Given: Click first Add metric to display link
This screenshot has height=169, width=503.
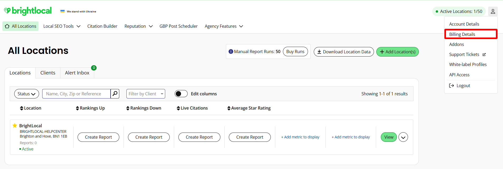Looking at the screenshot, I should 300,137.
